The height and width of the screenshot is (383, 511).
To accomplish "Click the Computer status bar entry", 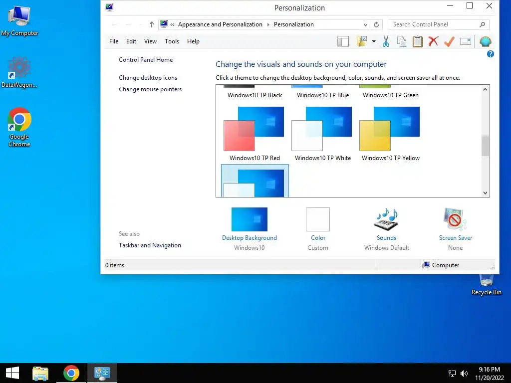I will click(441, 265).
